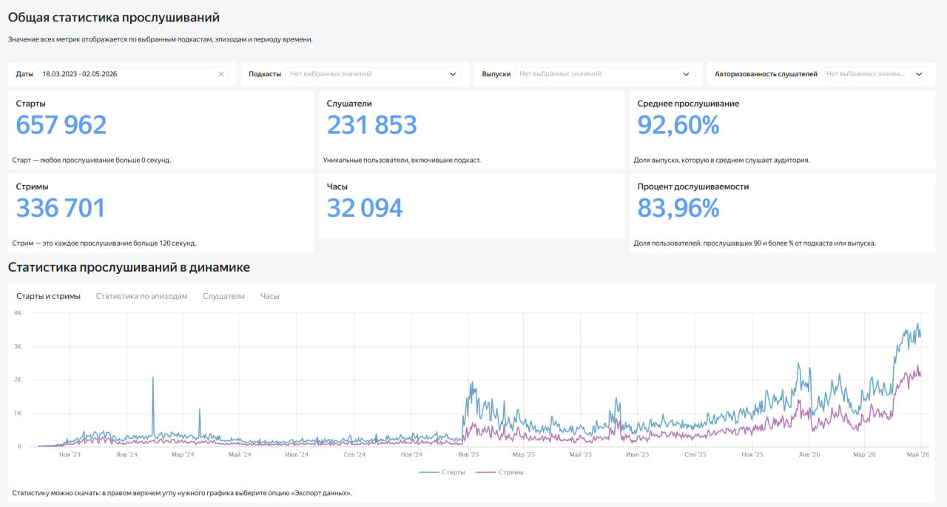The width and height of the screenshot is (947, 507).
Task: Switch to the Статистика по эпизодам tab
Action: (x=141, y=296)
